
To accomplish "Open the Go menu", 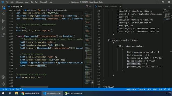I will click(x=32, y=2).
